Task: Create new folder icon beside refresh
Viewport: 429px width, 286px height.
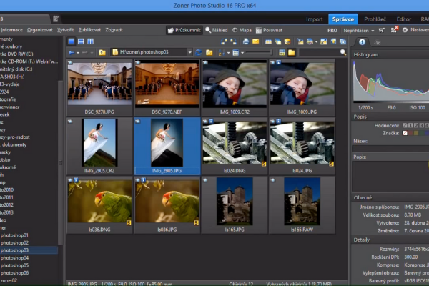Action: coord(209,52)
